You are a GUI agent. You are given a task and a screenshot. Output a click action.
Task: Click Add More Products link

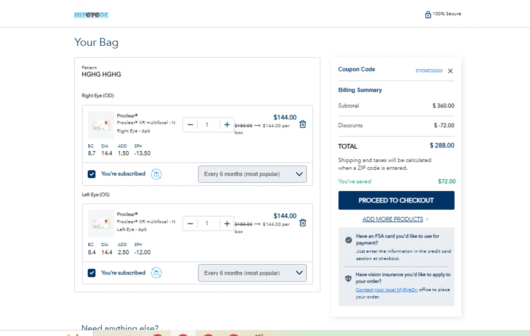(x=393, y=219)
